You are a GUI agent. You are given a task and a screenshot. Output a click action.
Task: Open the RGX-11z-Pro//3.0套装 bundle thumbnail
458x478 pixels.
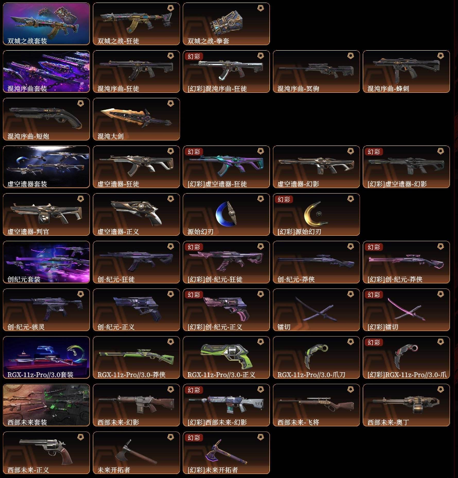(46, 357)
